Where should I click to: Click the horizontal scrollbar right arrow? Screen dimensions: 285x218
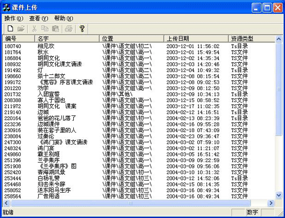point(271,203)
